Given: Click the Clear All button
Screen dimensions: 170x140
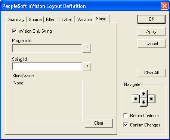Looking at the screenshot, I should pyautogui.click(x=151, y=73).
